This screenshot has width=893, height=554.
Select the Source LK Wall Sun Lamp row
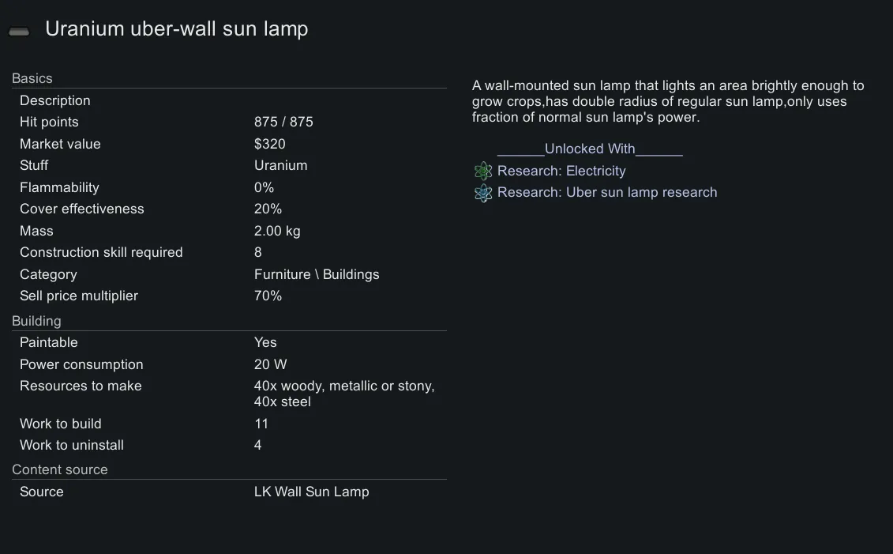(x=229, y=492)
